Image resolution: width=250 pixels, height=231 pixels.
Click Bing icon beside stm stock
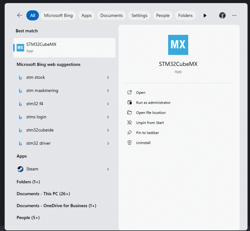[x=20, y=78]
